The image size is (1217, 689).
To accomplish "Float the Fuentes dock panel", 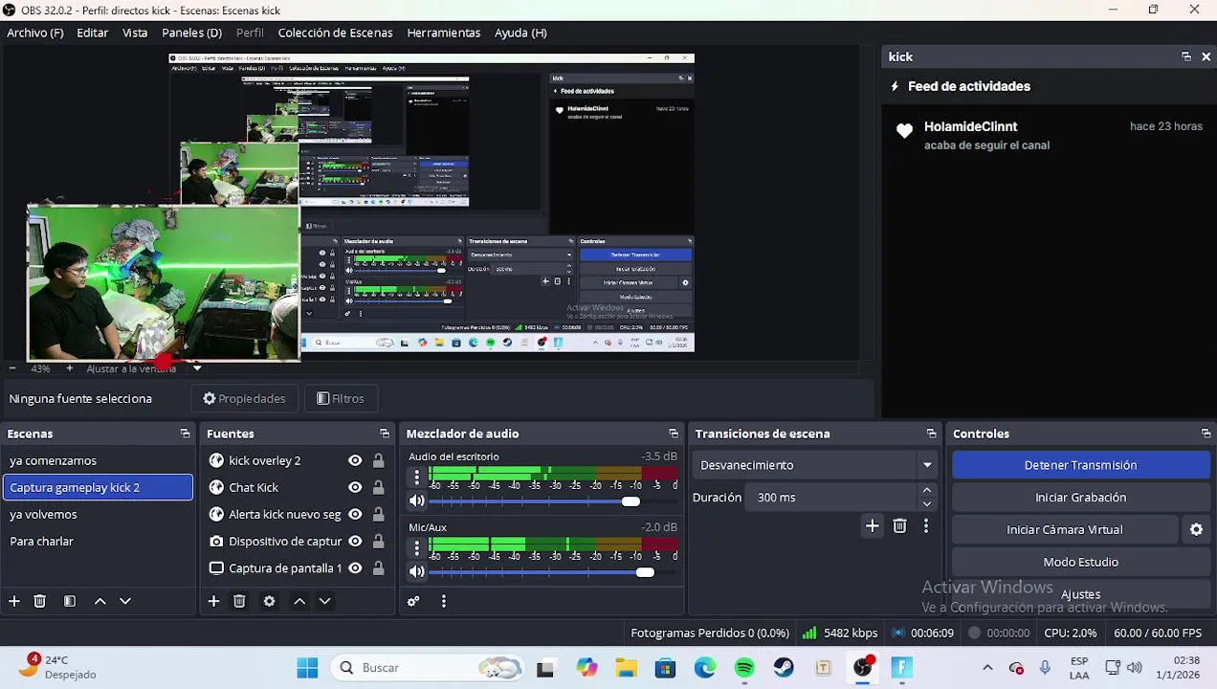I will click(x=385, y=433).
